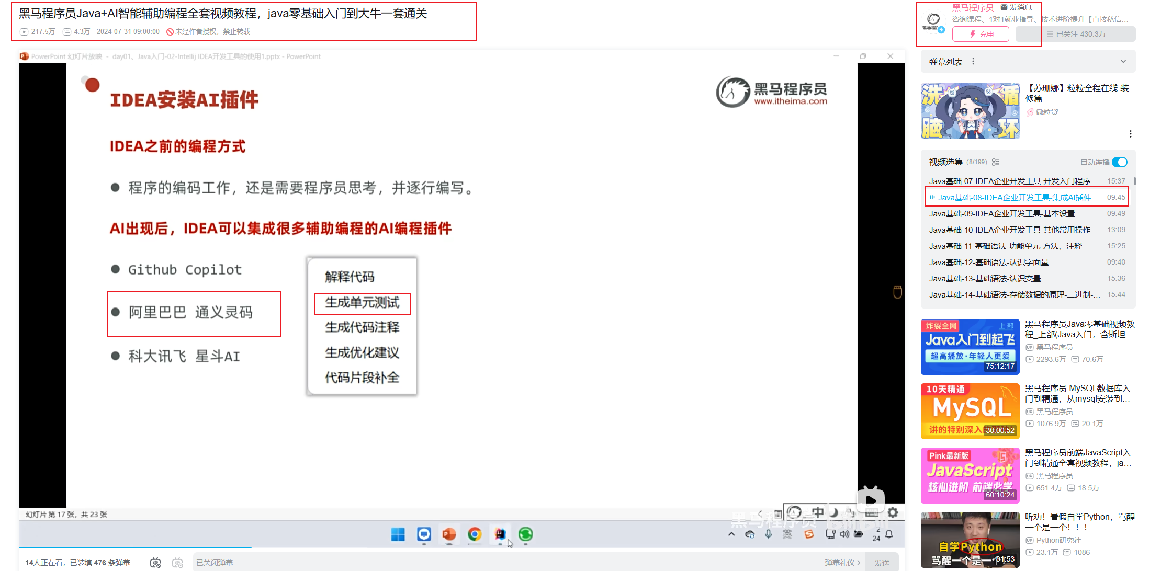This screenshot has width=1172, height=571.
Task: Click the moon icon on the IME toolbar
Action: [x=835, y=513]
